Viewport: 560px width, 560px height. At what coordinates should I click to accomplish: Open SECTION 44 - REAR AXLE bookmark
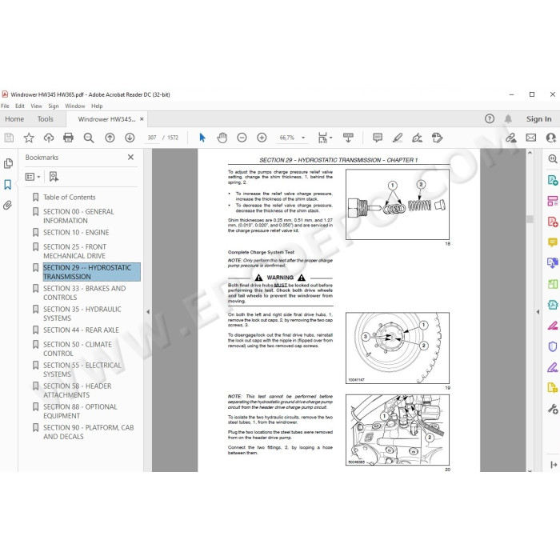(81, 330)
